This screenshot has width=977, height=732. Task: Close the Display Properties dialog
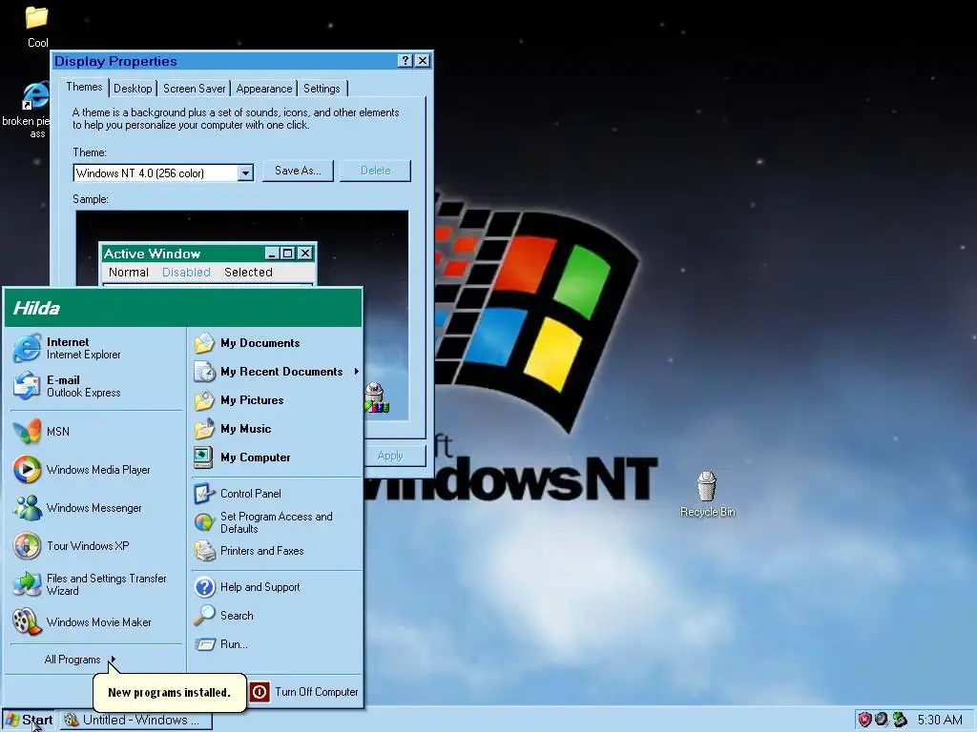click(x=423, y=60)
